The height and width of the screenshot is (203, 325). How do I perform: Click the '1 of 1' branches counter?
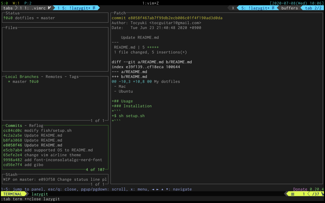(97, 120)
